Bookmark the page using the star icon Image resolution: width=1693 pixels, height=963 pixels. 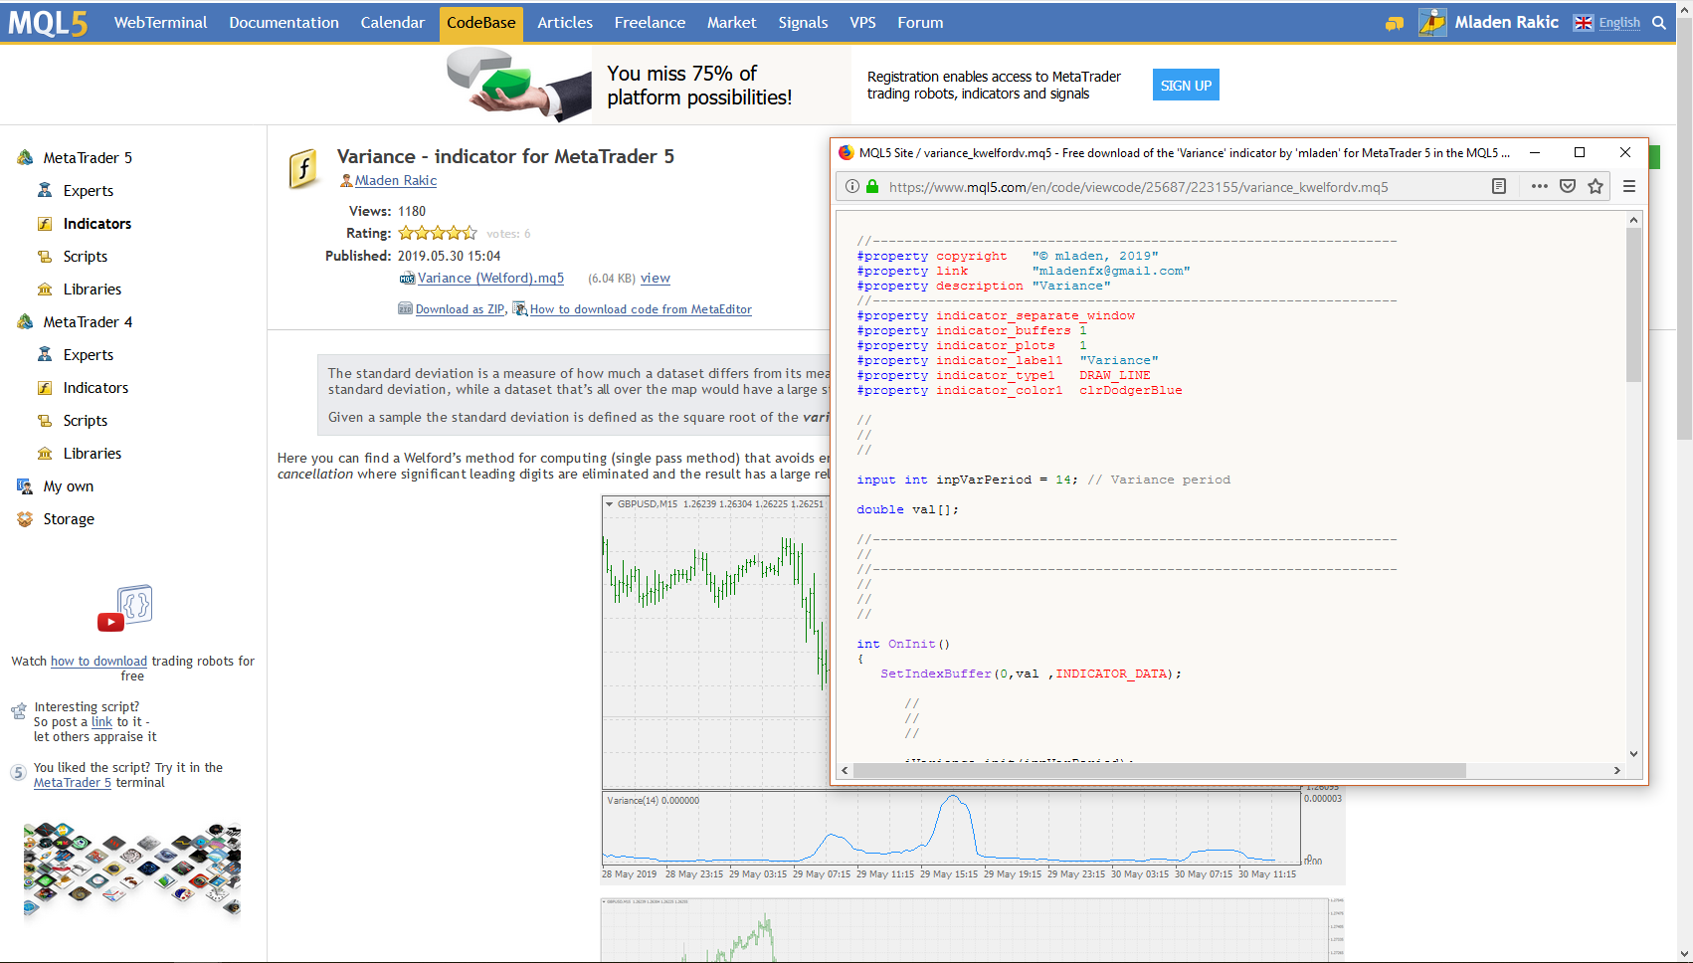1596,186
